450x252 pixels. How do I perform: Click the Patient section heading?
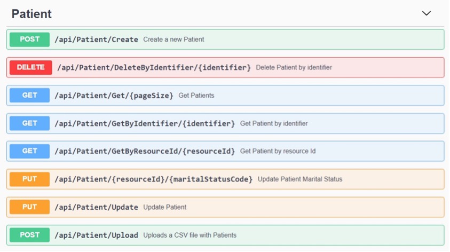pyautogui.click(x=31, y=14)
